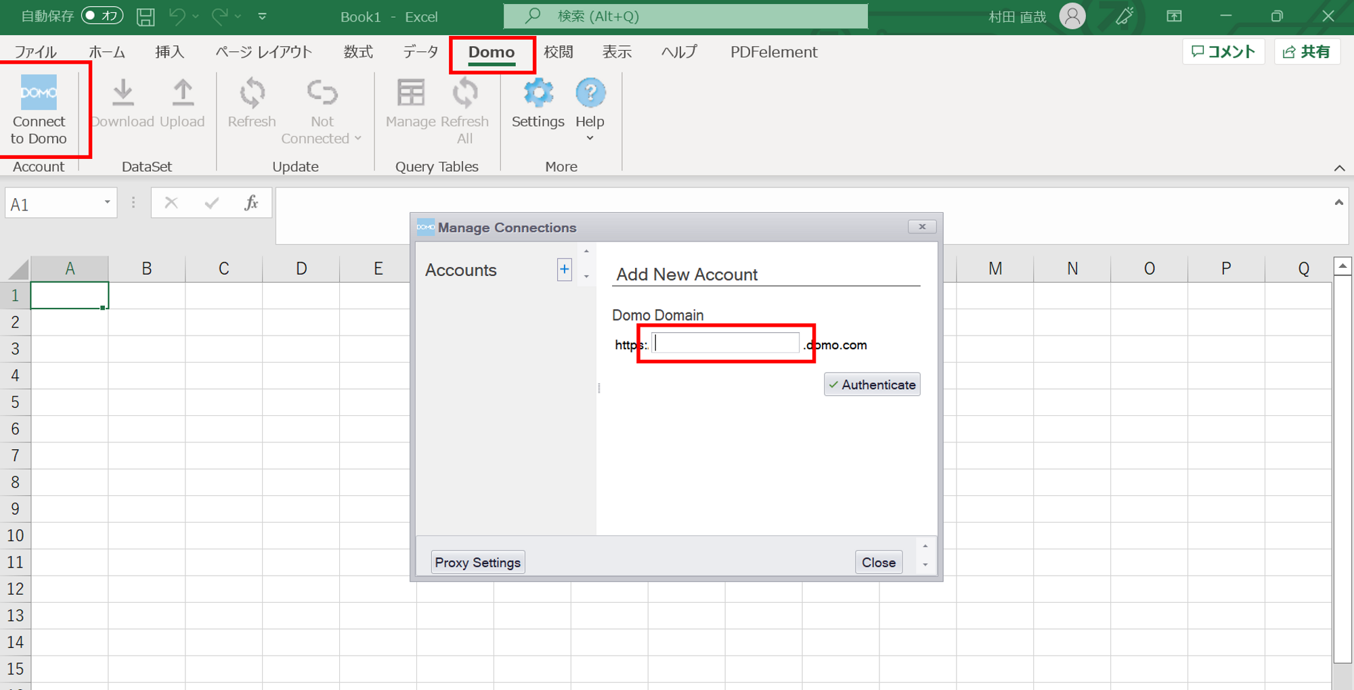Image resolution: width=1354 pixels, height=690 pixels.
Task: Open the Name Box dropdown arrow
Action: click(x=107, y=202)
